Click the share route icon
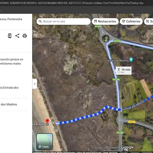The width and height of the screenshot is (153, 153). pos(17,36)
